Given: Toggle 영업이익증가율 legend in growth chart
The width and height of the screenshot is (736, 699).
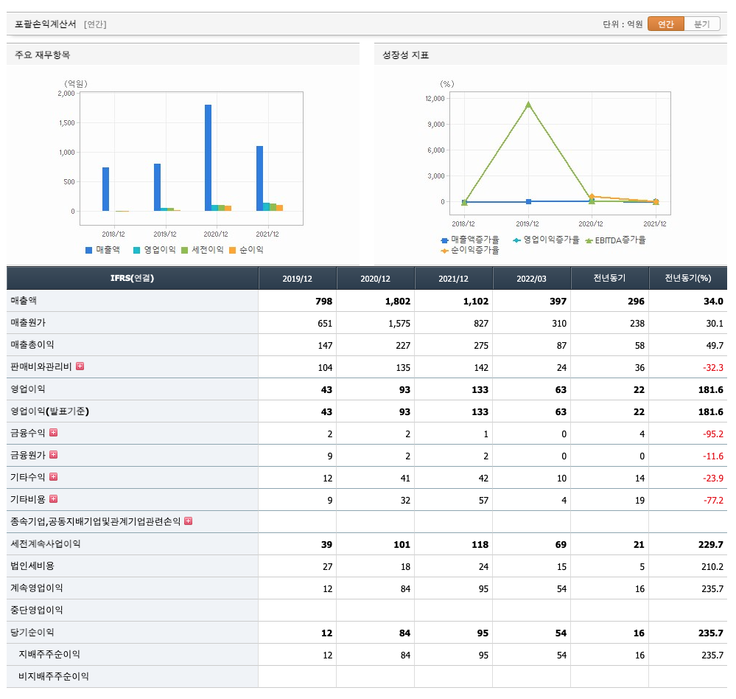Looking at the screenshot, I should click(546, 240).
